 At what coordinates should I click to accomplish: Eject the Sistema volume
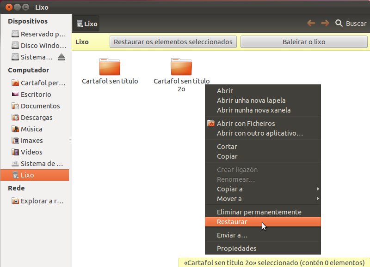point(62,57)
